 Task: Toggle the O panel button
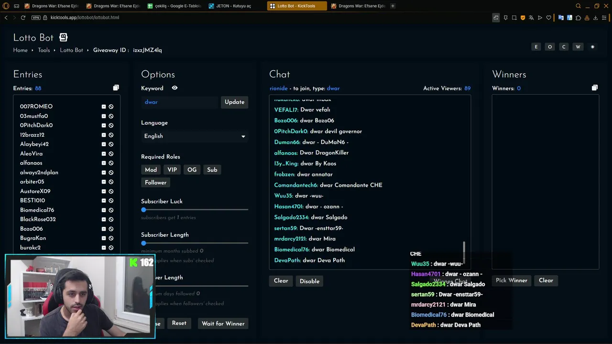click(x=550, y=47)
